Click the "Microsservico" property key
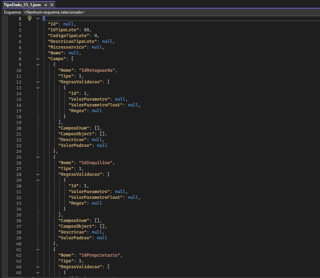The image size is (320, 278). 67,47
